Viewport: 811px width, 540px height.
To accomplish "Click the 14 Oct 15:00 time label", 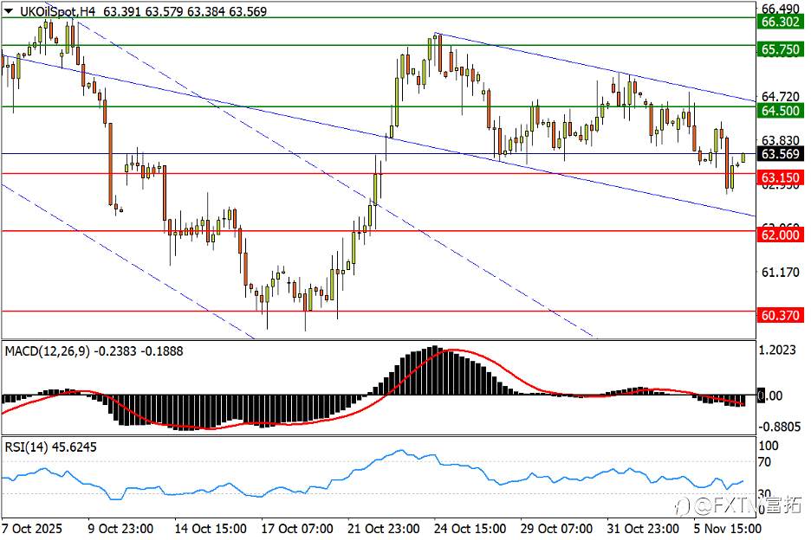I will pos(210,529).
